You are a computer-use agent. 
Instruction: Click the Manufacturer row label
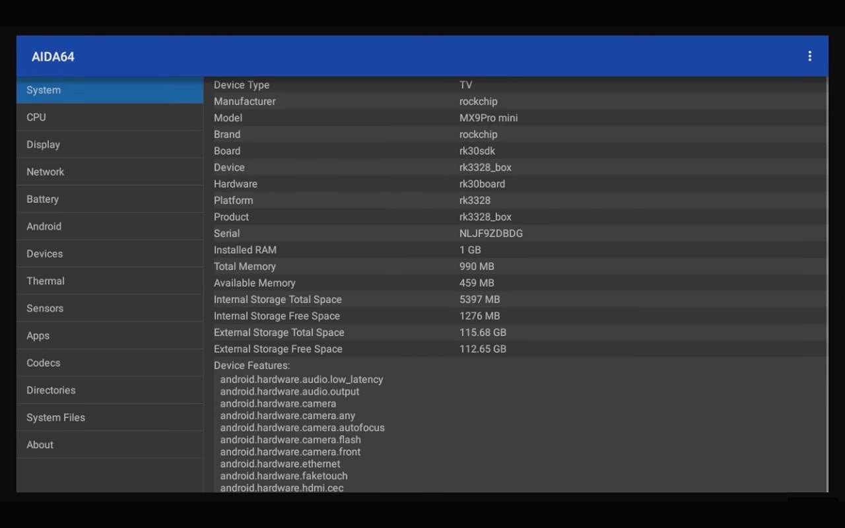pos(245,102)
